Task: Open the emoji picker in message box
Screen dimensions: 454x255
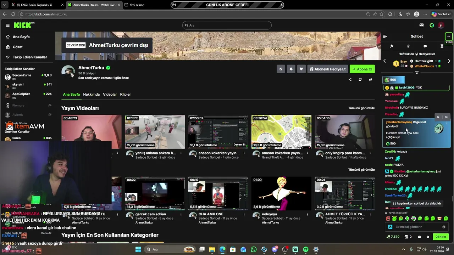Action: tap(444, 227)
